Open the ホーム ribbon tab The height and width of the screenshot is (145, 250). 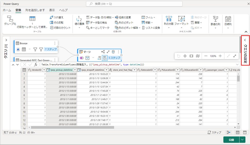(x=7, y=10)
